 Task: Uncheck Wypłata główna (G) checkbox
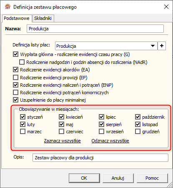[x=15, y=54]
